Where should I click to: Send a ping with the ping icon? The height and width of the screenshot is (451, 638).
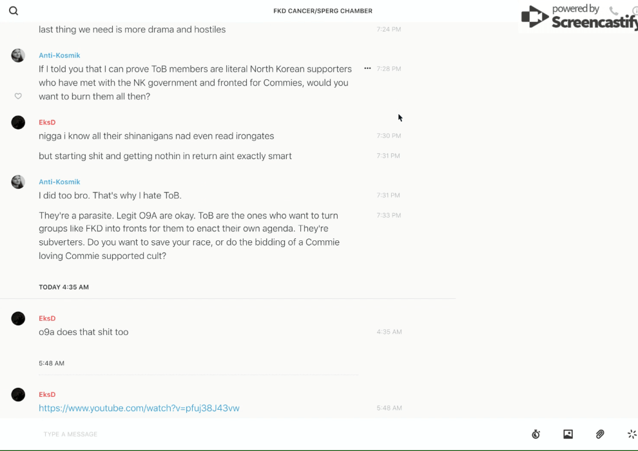pyautogui.click(x=632, y=434)
